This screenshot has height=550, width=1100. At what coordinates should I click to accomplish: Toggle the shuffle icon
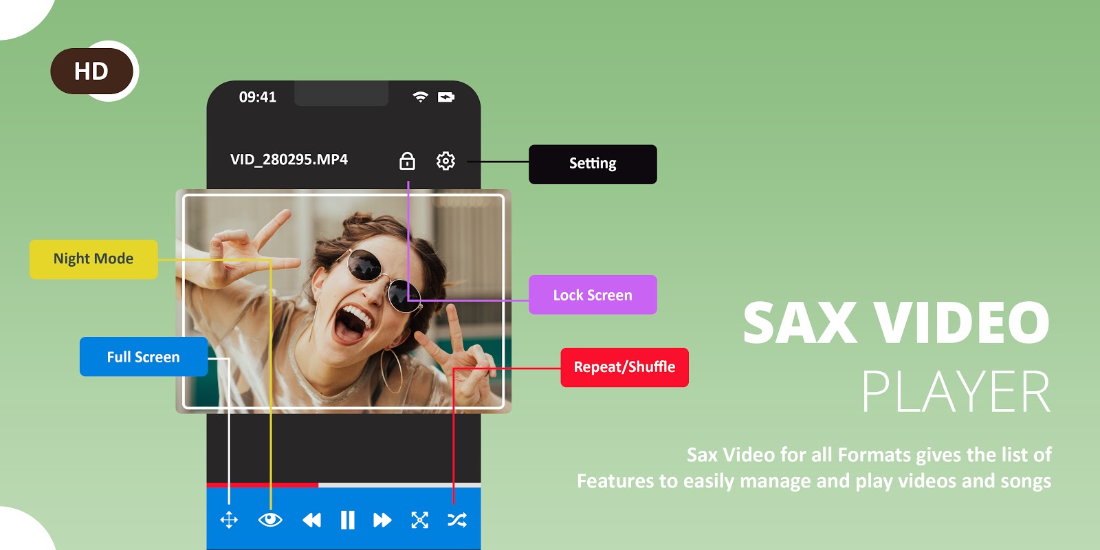(457, 520)
